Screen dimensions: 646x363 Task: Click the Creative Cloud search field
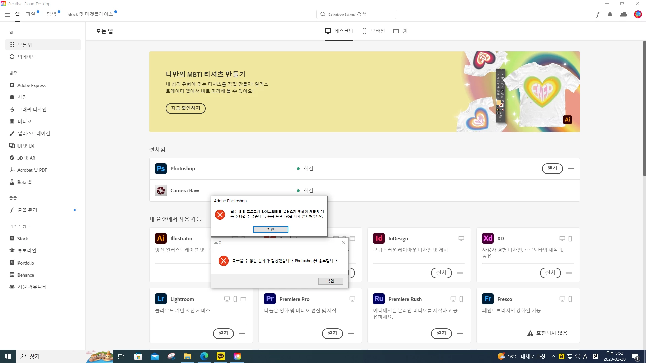[356, 14]
